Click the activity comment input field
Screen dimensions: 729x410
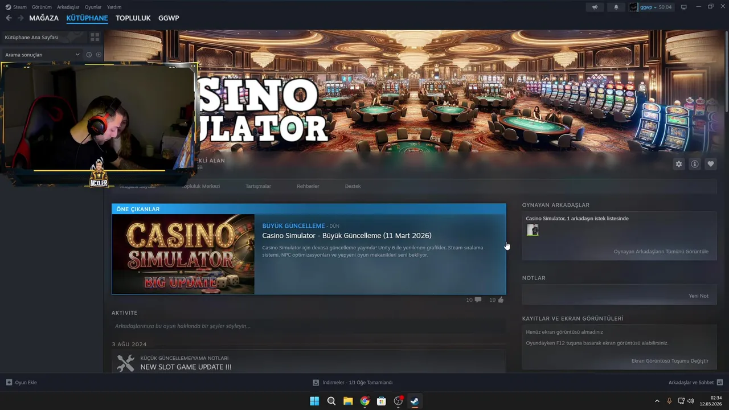tap(309, 326)
